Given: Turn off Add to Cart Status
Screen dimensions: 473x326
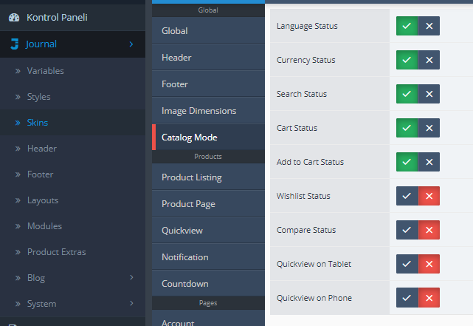Looking at the screenshot, I should pyautogui.click(x=429, y=162).
